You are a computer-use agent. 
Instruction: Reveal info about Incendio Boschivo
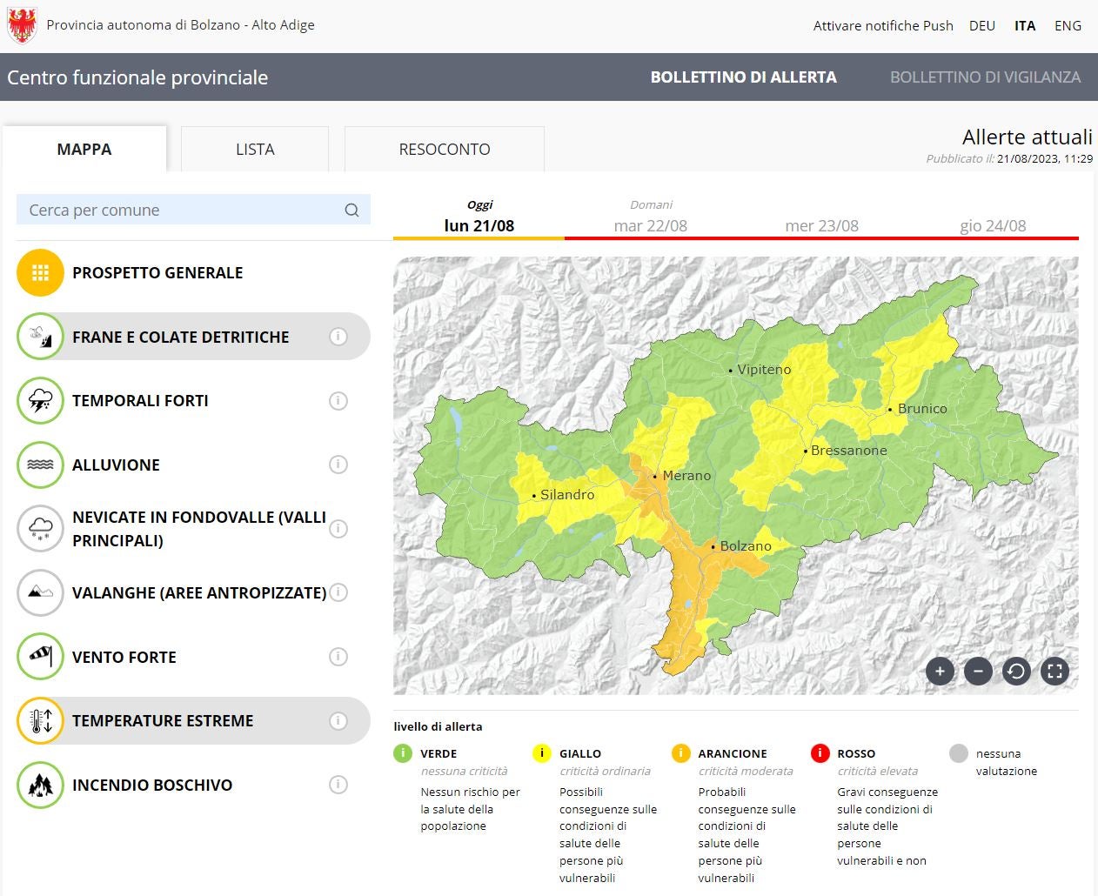tap(338, 785)
